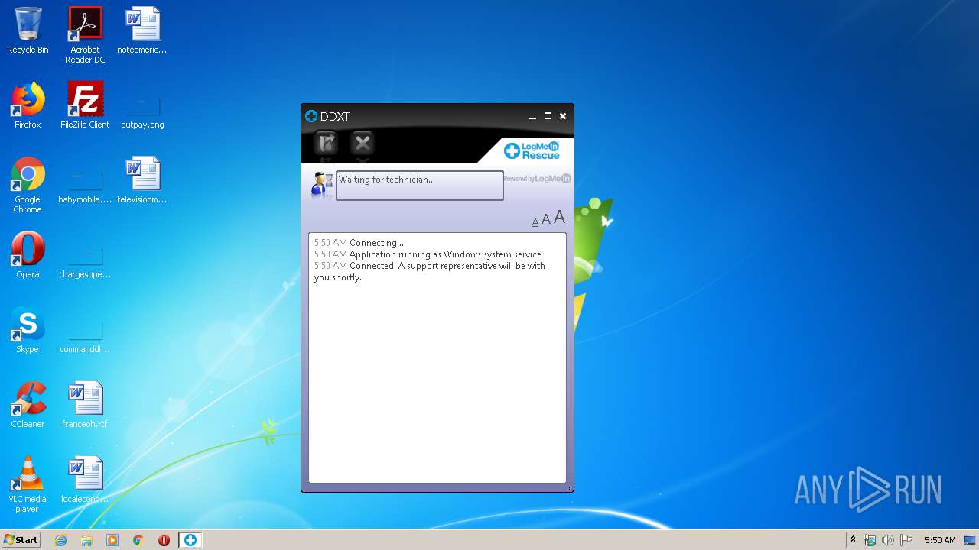Select the Firefox desktop shortcut
This screenshot has width=979, height=550.
(28, 105)
